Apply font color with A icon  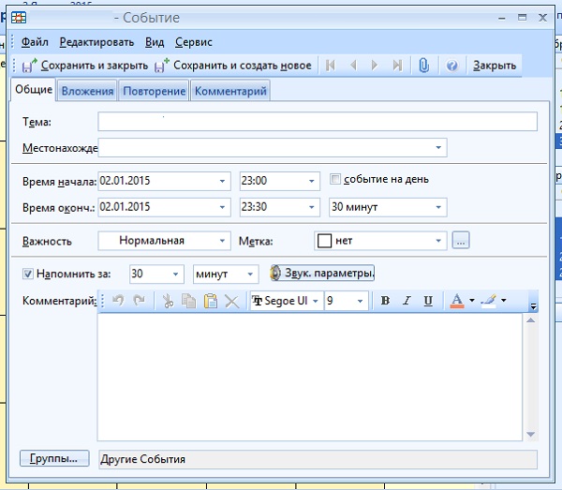point(457,301)
